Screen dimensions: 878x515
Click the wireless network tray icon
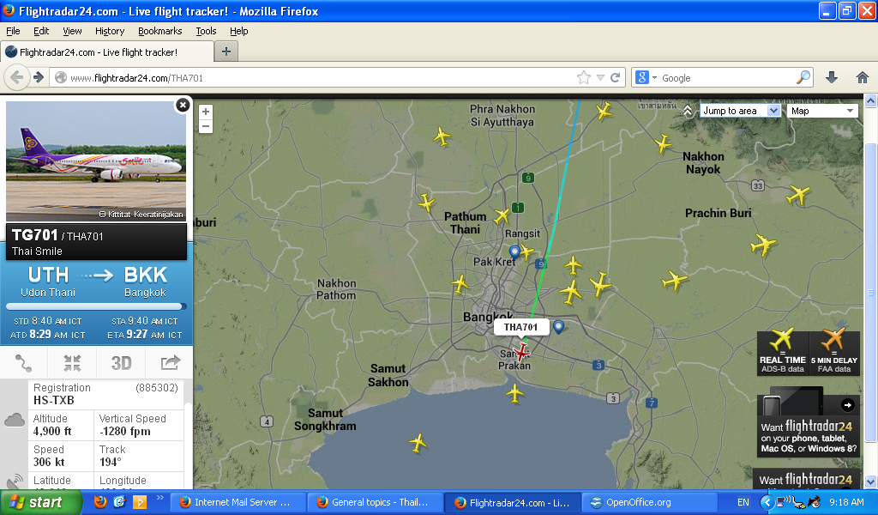point(784,501)
